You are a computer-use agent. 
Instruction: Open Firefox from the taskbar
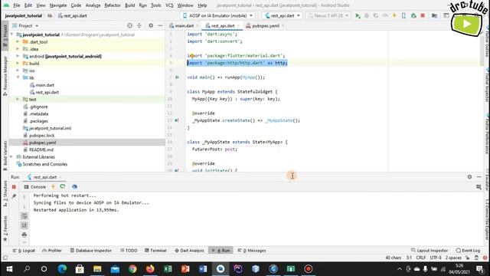tap(150, 269)
